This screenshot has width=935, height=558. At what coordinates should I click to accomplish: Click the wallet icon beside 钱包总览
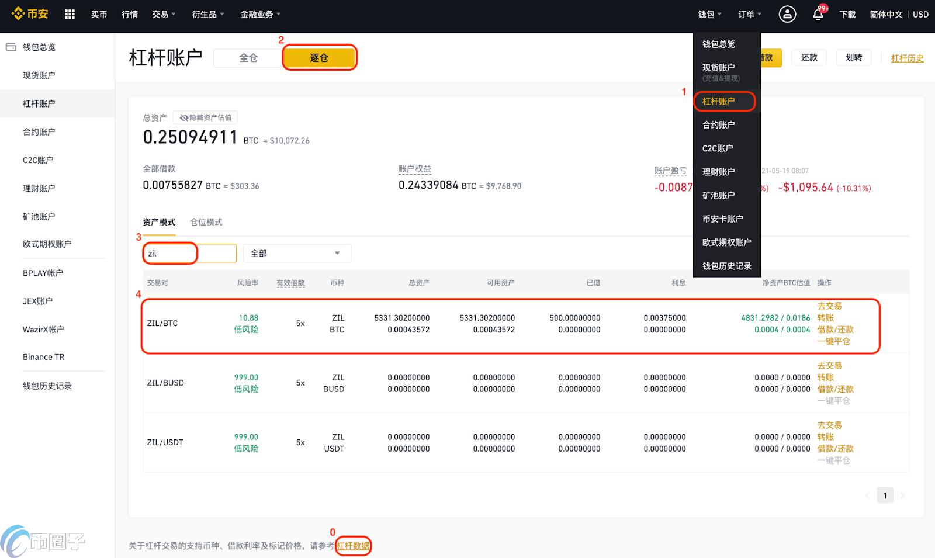[12, 47]
